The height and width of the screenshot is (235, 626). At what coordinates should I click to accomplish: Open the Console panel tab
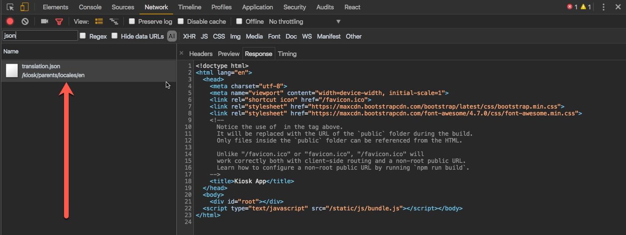pos(90,7)
